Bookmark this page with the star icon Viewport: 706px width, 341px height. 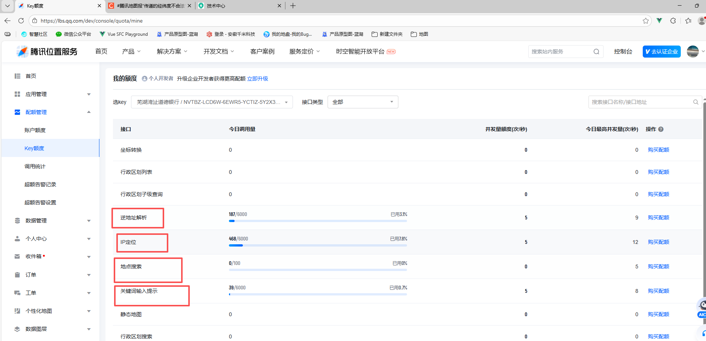(x=646, y=21)
